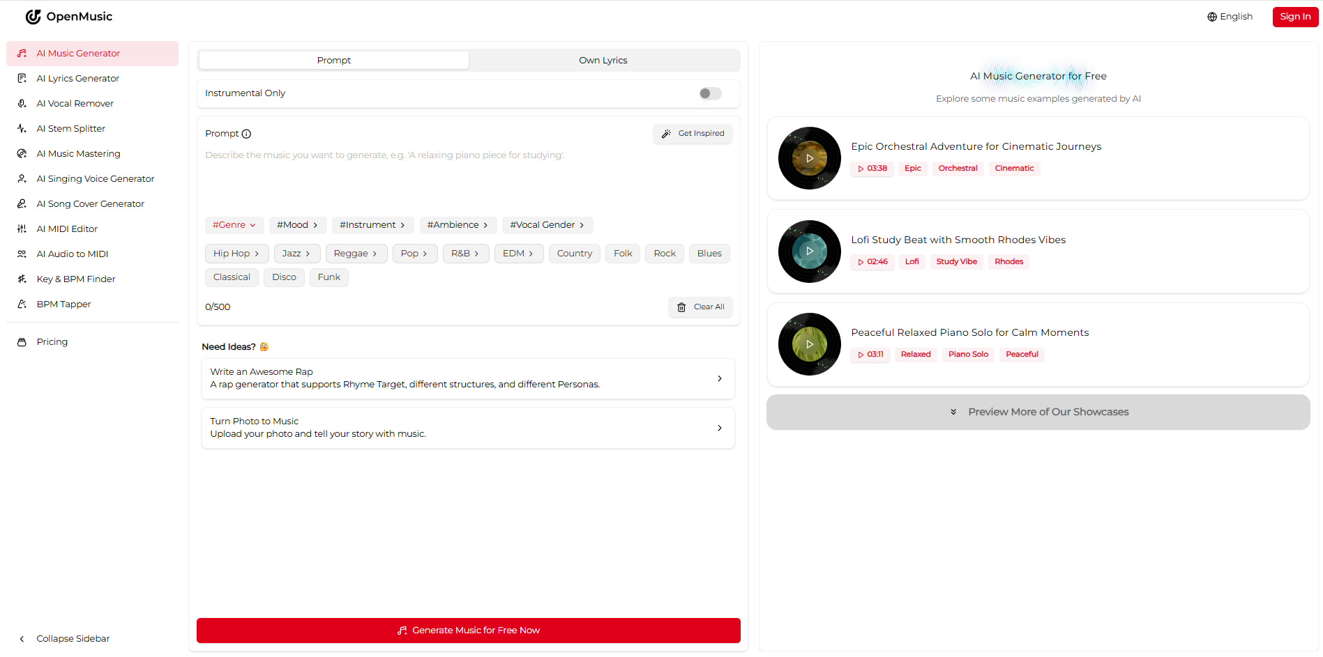
Task: Click the prompt description text field
Action: [467, 178]
